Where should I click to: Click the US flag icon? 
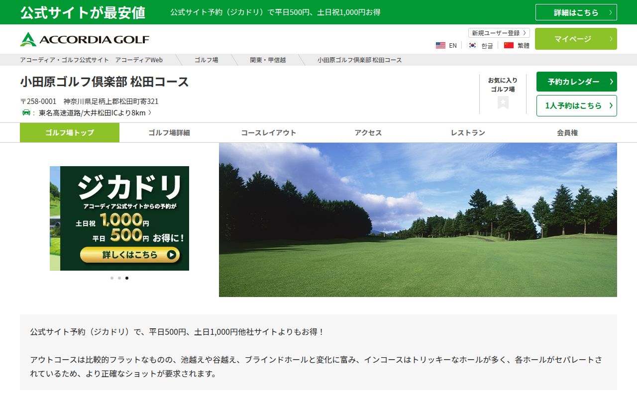tap(440, 45)
